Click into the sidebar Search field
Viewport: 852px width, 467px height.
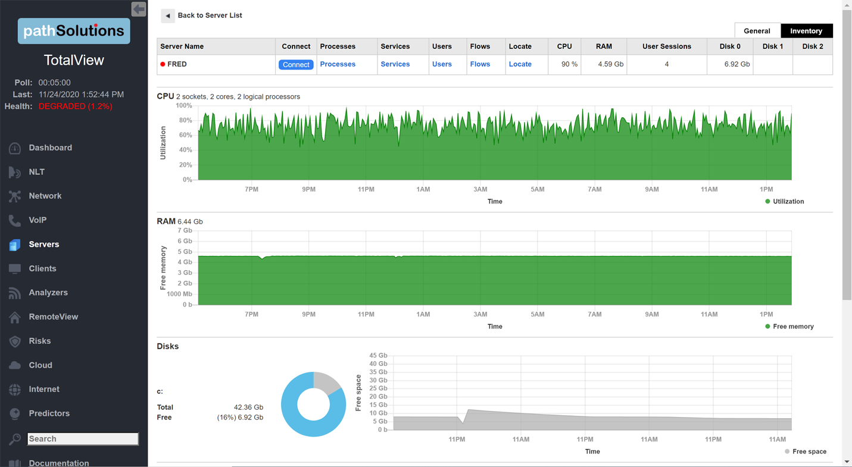83,439
